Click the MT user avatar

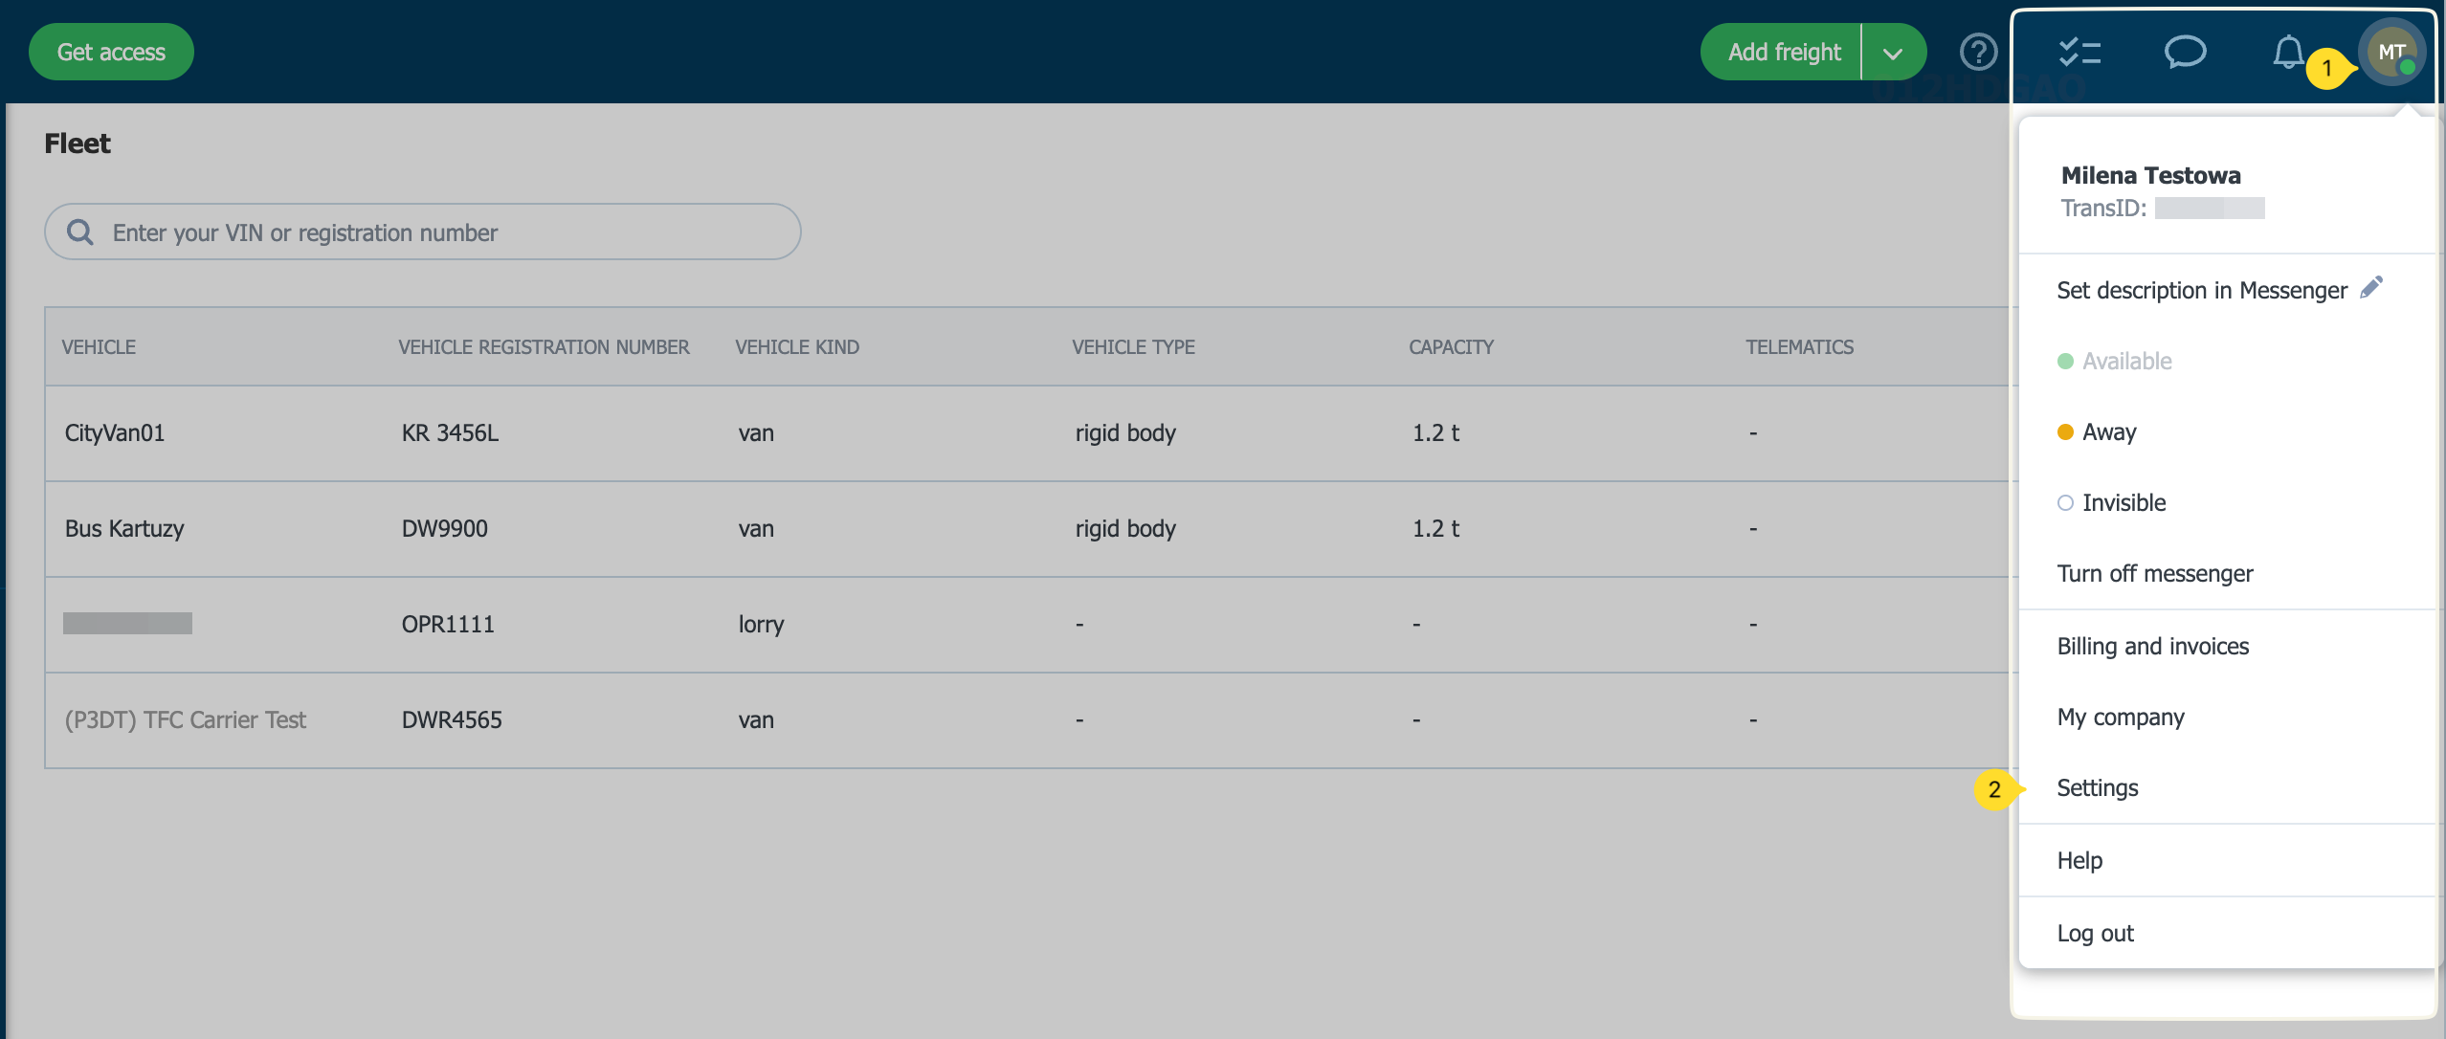pyautogui.click(x=2390, y=52)
